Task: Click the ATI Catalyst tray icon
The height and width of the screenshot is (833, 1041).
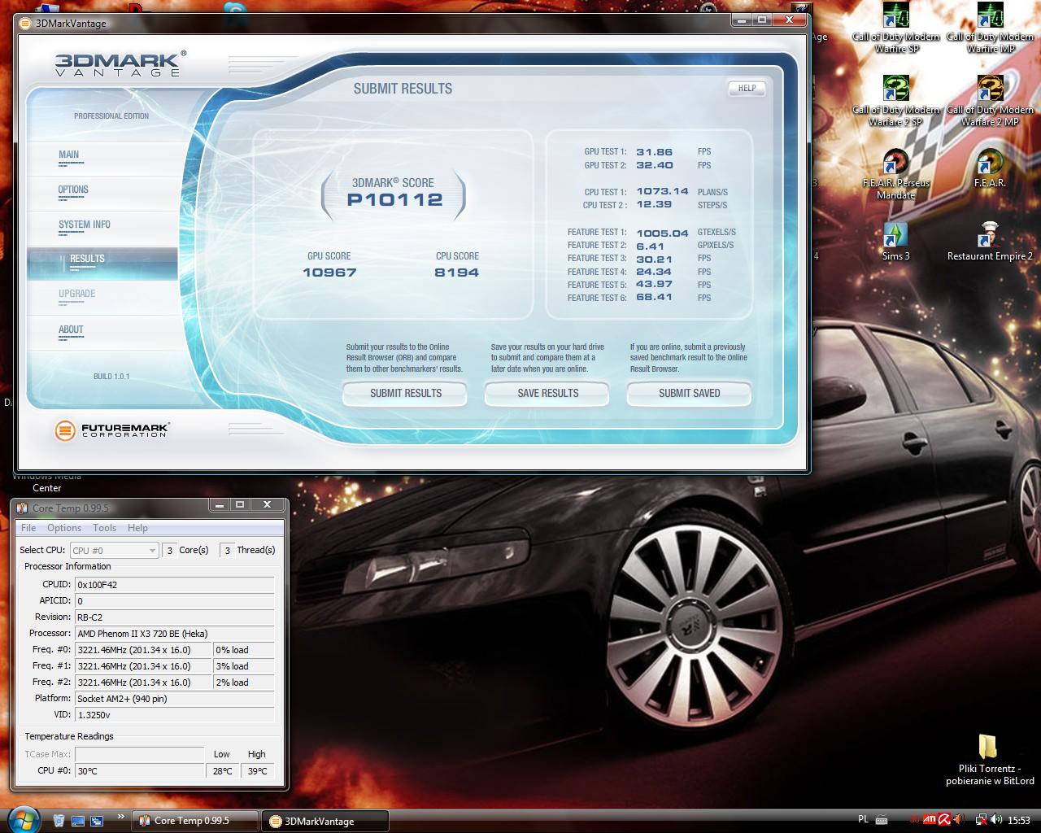Action: (x=930, y=820)
